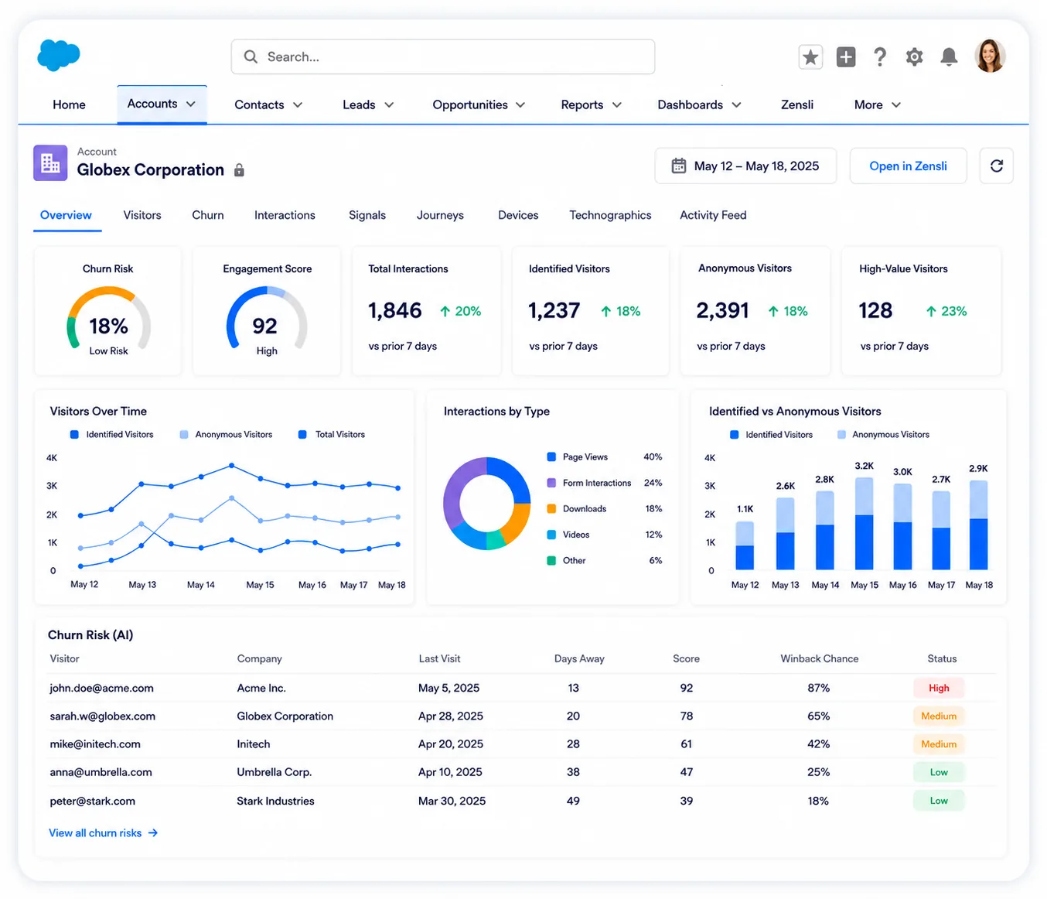This screenshot has height=899, width=1047.
Task: Expand the Leads menu chevron
Action: [x=389, y=104]
